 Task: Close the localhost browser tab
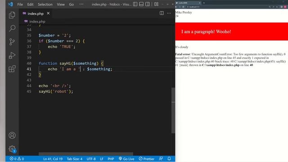click(200, 3)
